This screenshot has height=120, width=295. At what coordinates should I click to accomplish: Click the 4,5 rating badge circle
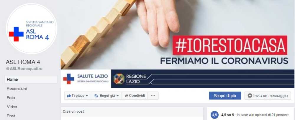[215, 115]
